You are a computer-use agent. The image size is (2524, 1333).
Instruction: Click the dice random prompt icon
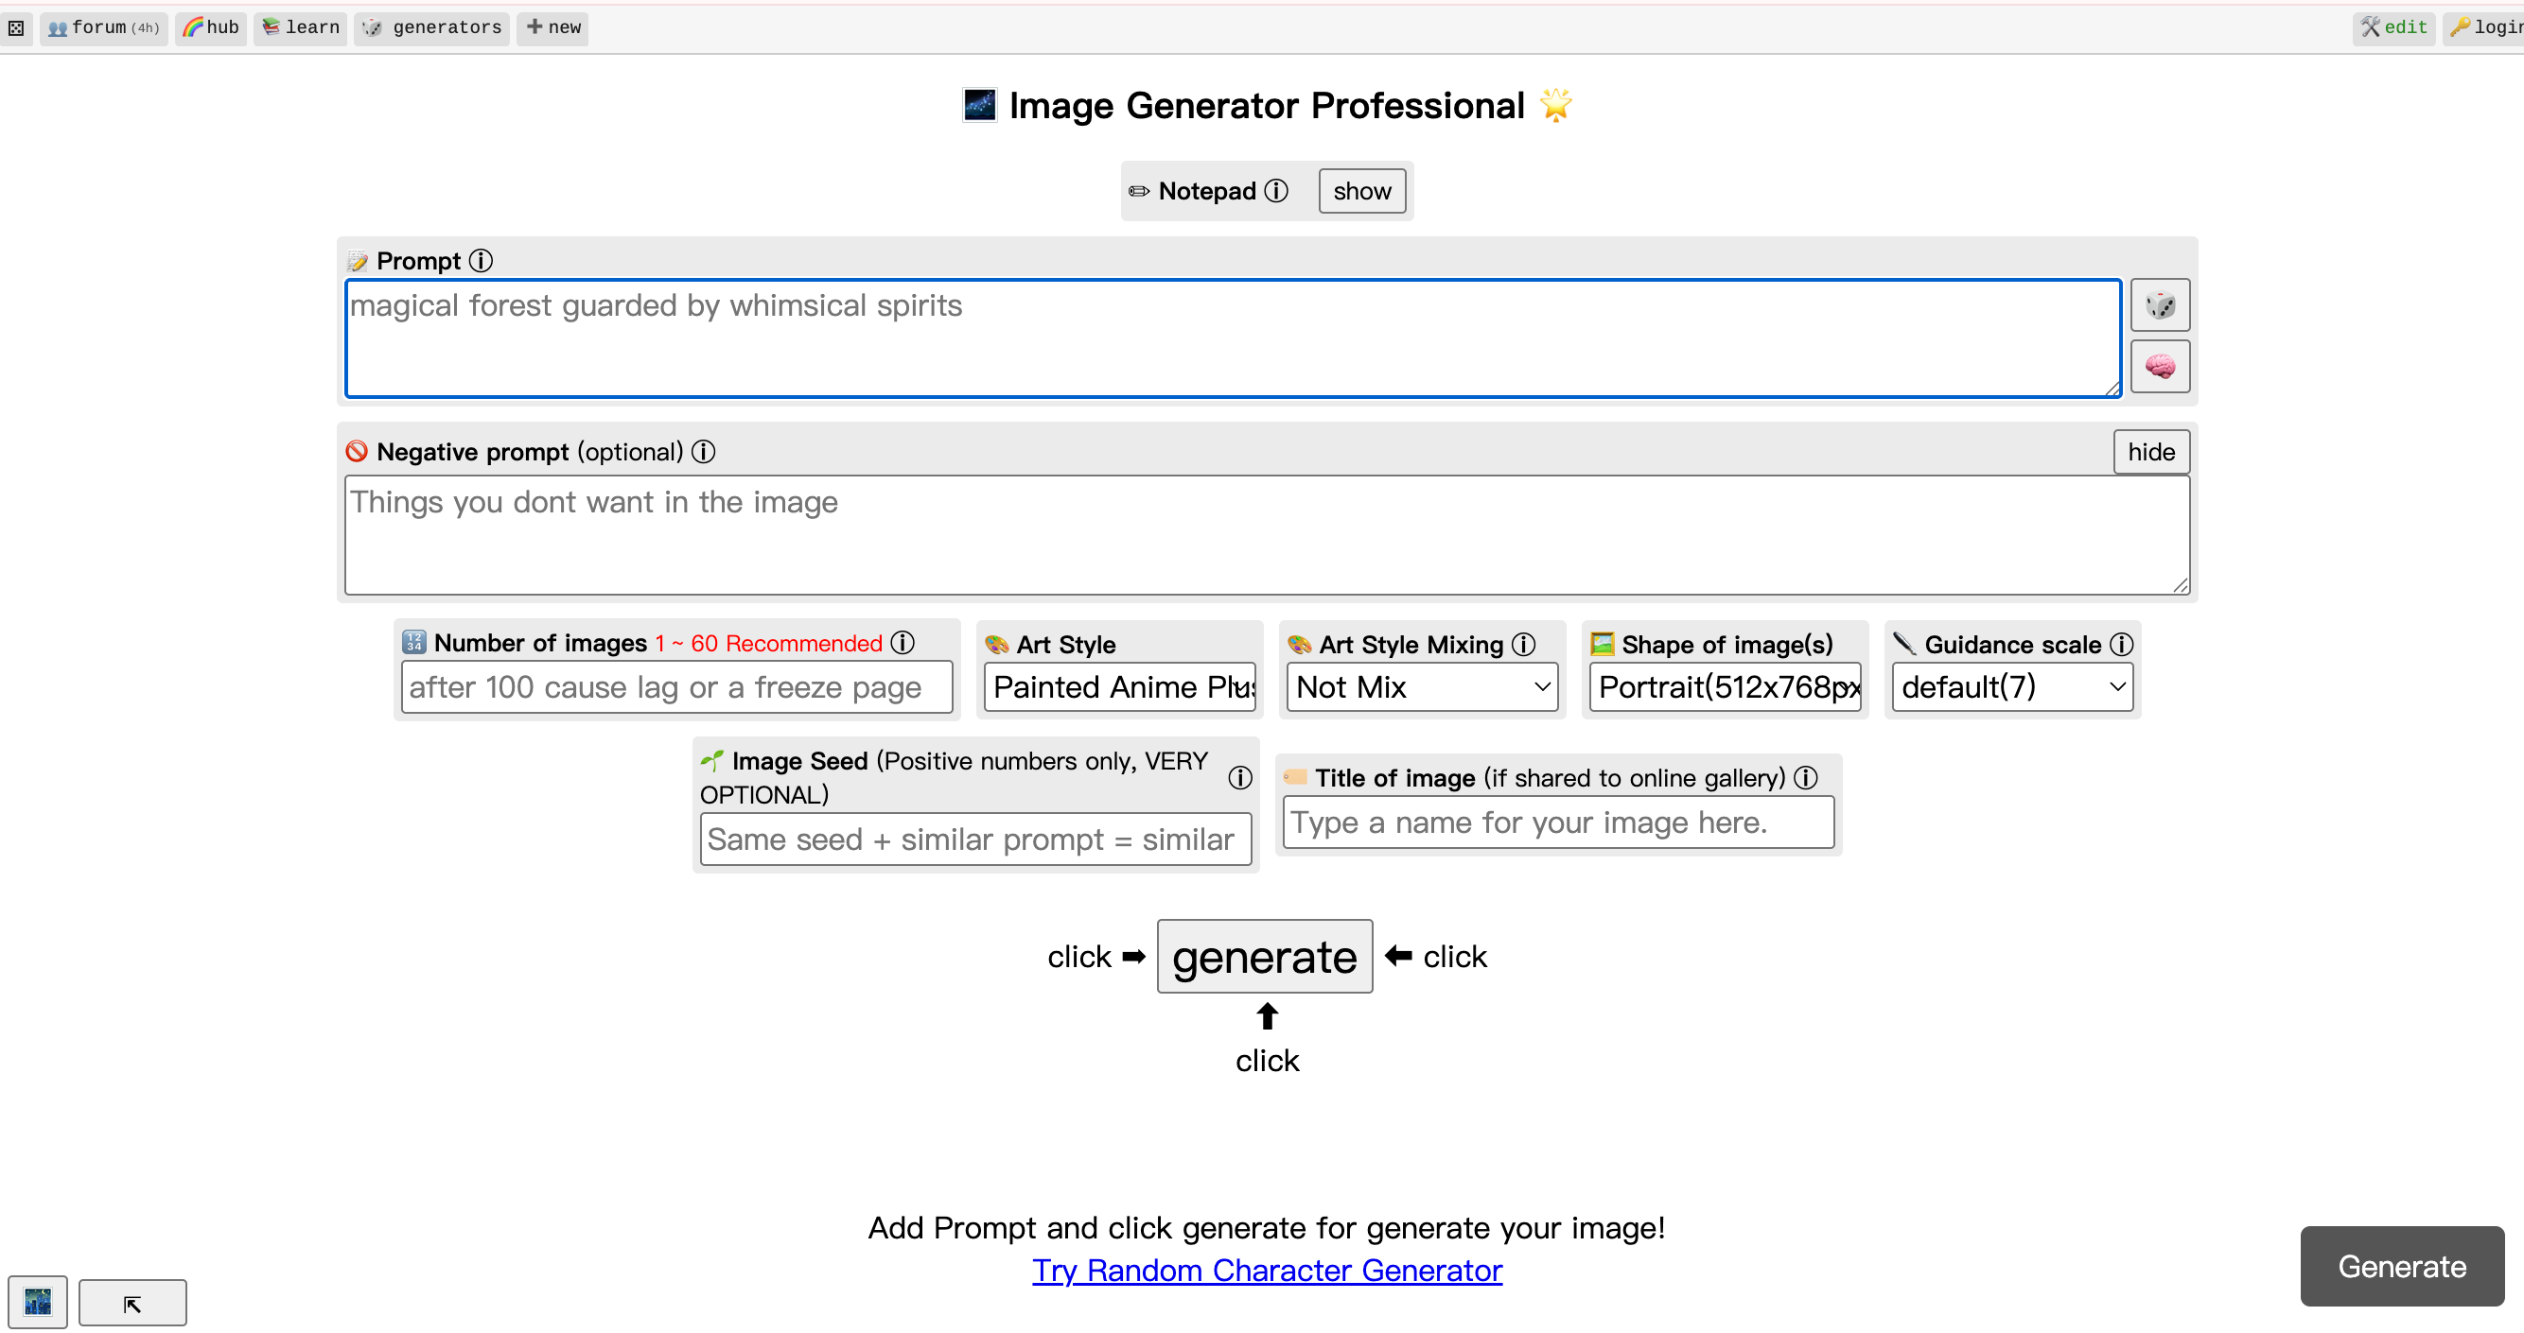click(2160, 305)
